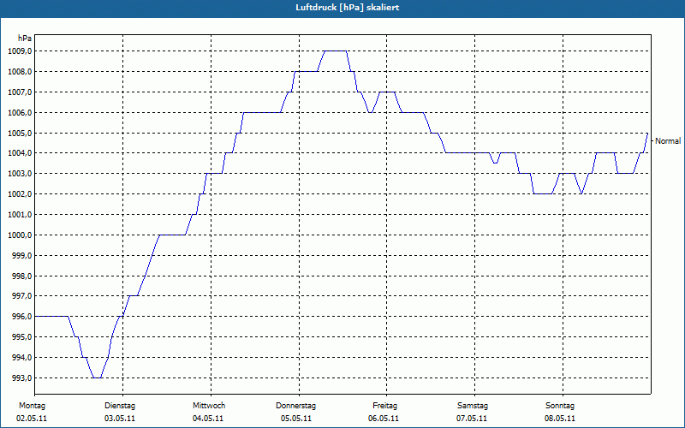Click the 1000,0 axis value
Screen dimensions: 685x428
[x=20, y=235]
